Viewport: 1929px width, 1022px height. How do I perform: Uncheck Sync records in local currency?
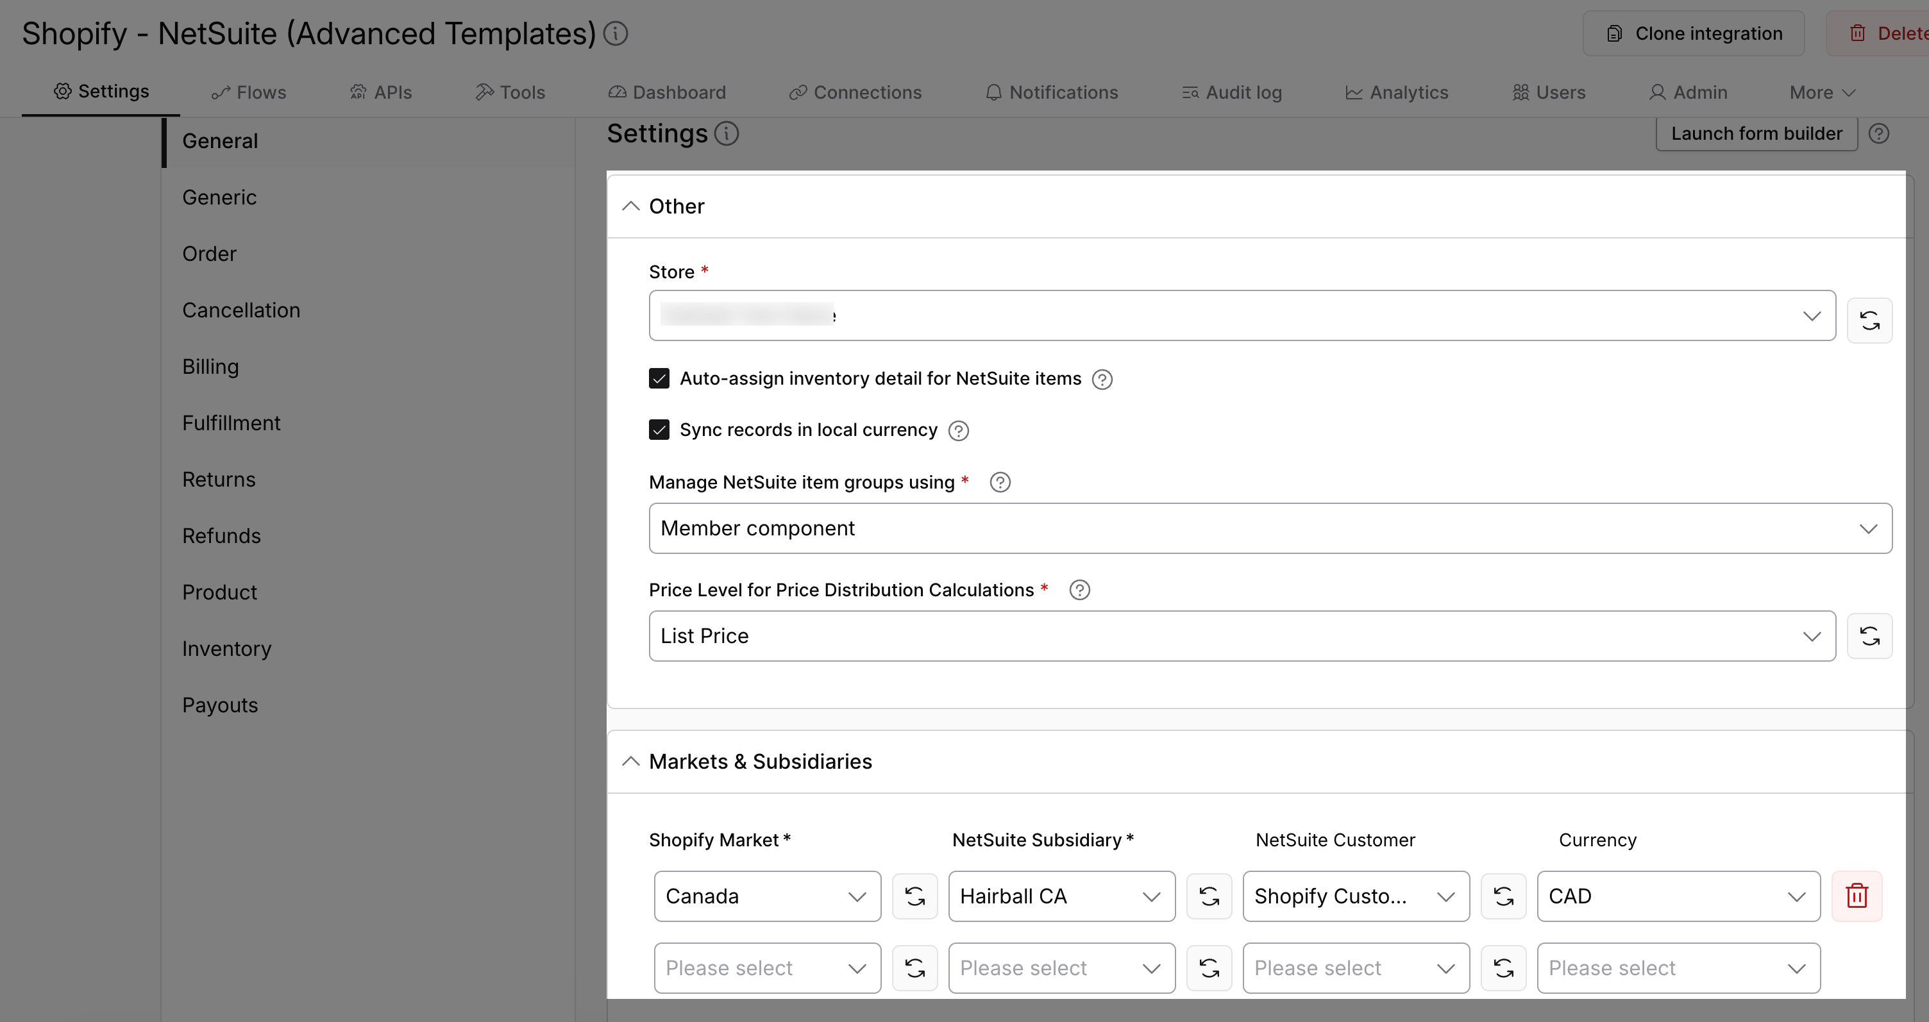[x=659, y=430]
